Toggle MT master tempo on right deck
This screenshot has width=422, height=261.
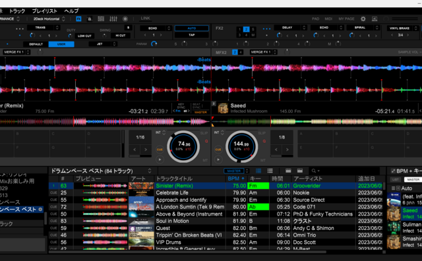(263, 160)
